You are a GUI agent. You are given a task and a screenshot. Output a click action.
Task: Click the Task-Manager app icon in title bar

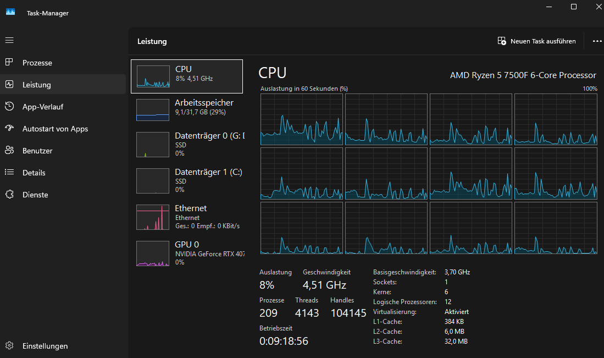point(10,12)
